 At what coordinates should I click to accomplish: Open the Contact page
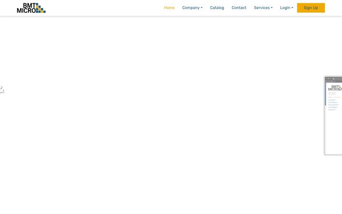pos(239,8)
